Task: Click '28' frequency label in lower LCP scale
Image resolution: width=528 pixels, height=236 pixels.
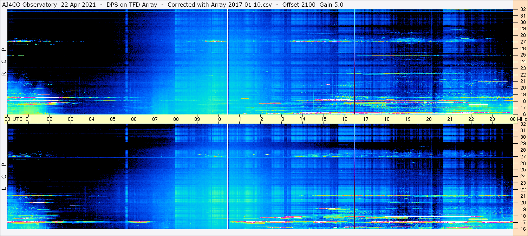Action: coord(522,150)
